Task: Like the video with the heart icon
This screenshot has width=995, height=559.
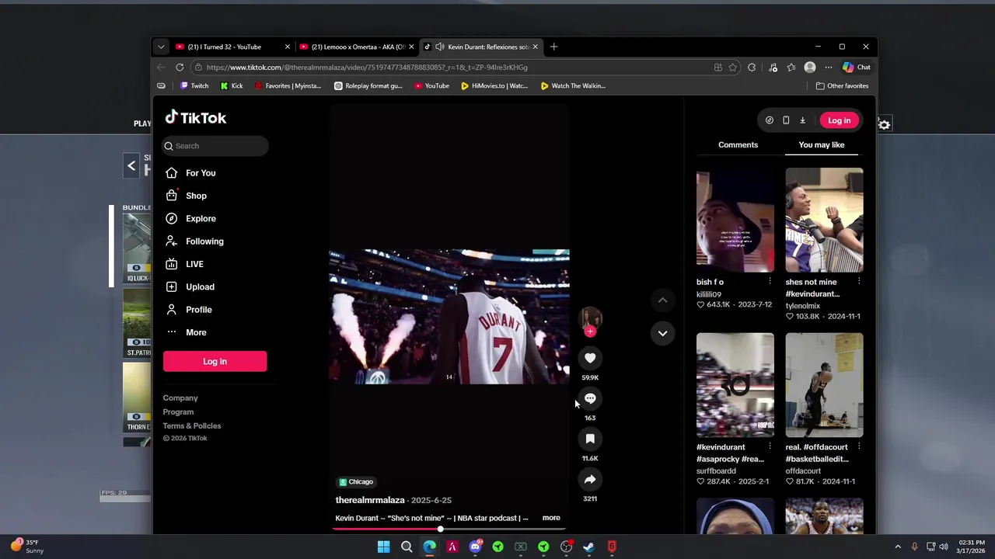Action: point(590,358)
